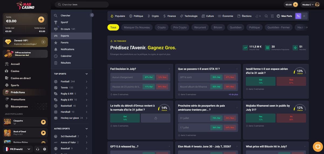
Task: Select the Quotidien - Fermer filter chip
Action: pyautogui.click(x=278, y=27)
